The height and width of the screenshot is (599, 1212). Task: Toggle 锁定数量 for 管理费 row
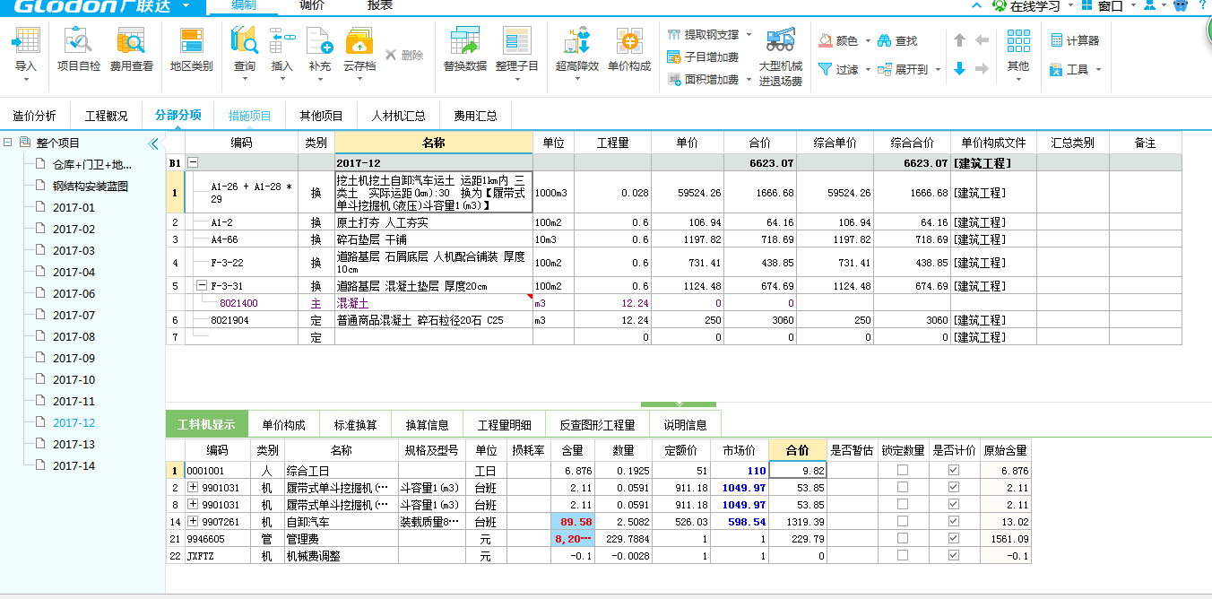903,538
